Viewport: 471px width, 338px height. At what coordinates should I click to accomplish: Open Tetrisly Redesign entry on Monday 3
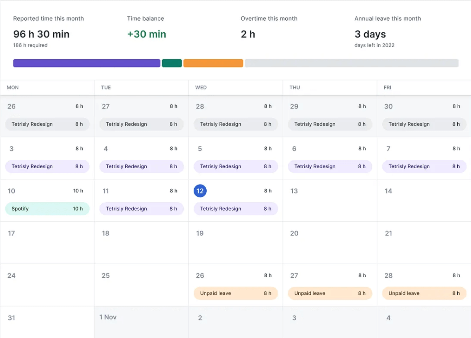tap(47, 166)
